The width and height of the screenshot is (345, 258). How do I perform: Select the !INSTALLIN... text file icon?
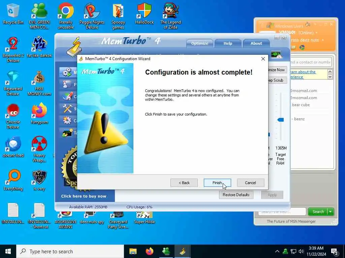(x=13, y=213)
